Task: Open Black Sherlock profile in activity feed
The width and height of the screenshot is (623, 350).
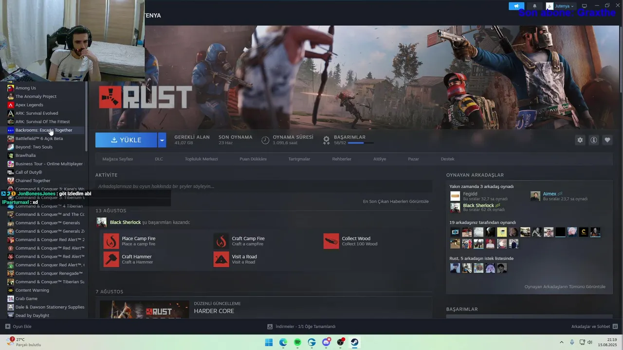Action: tap(125, 222)
